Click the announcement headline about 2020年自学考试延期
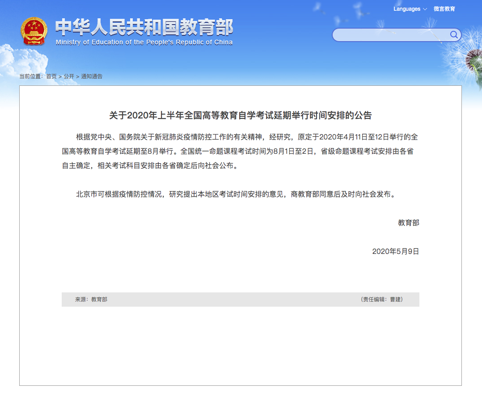The width and height of the screenshot is (482, 397). point(241,115)
